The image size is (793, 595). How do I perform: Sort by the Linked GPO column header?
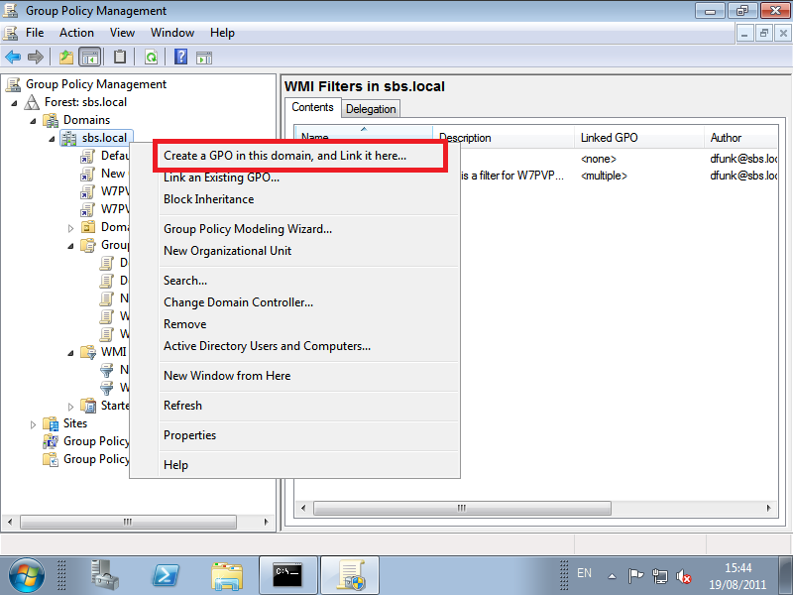click(609, 138)
